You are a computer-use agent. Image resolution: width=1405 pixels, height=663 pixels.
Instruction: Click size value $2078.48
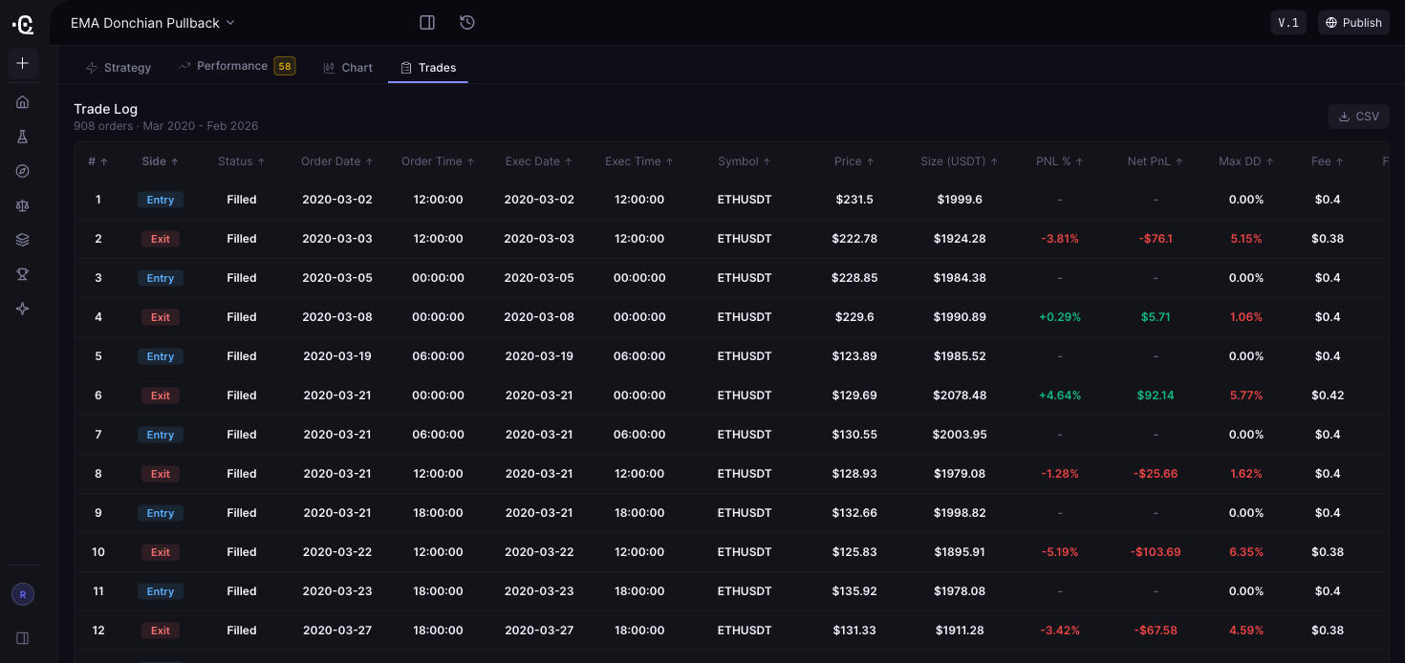(x=960, y=396)
